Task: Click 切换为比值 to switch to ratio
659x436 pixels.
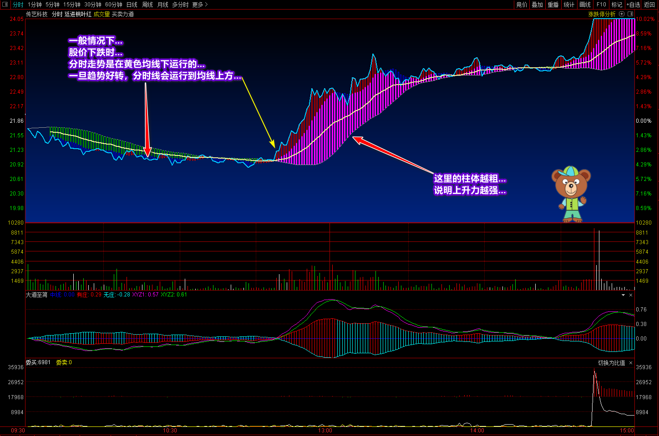Action: (611, 363)
